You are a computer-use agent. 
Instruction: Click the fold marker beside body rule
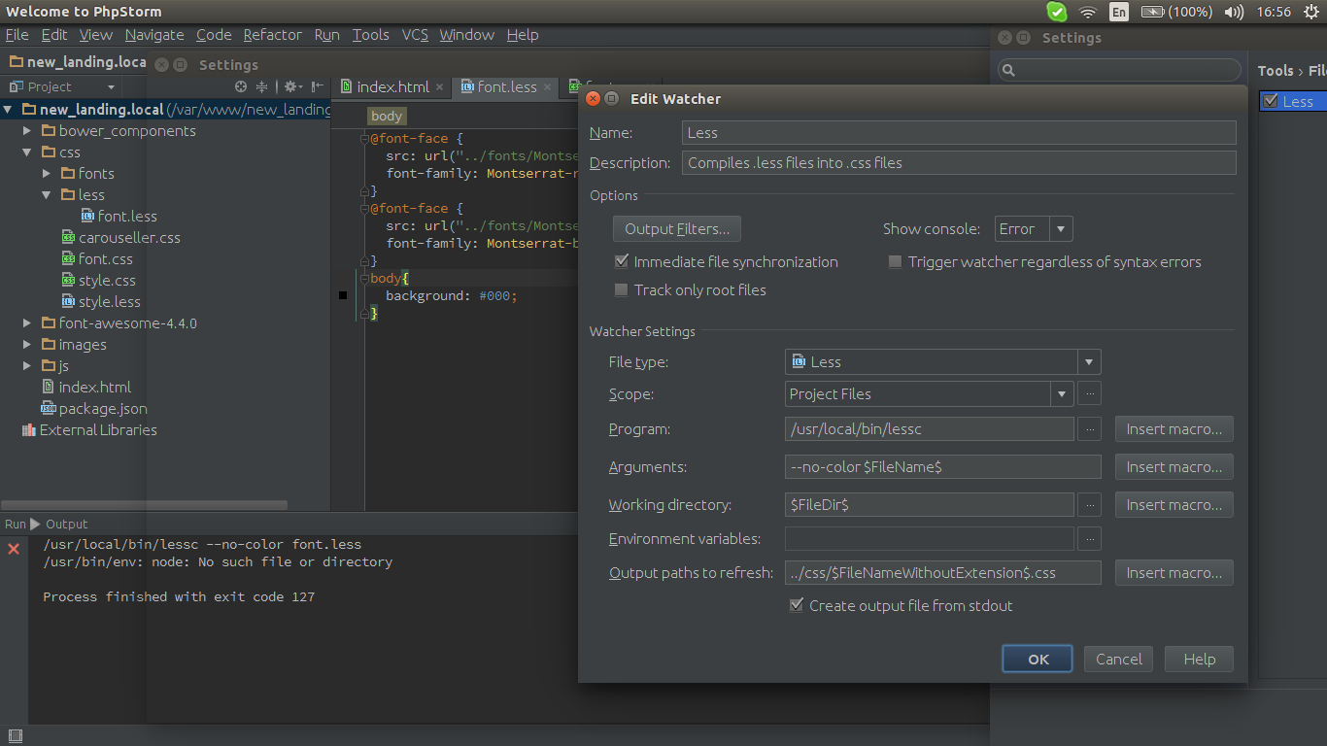365,279
